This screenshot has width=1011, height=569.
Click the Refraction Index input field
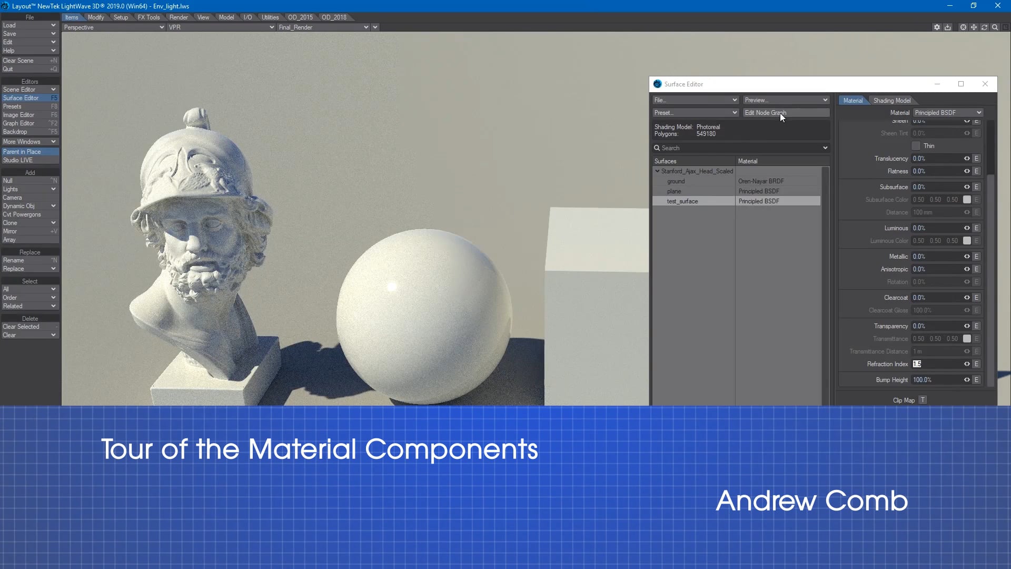point(937,364)
